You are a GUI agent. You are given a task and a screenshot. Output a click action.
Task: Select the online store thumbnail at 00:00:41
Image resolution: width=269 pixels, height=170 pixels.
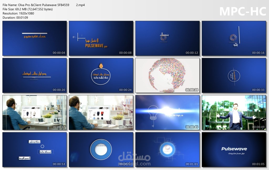(101, 113)
